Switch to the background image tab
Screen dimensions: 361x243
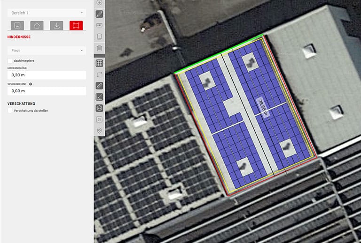click(x=17, y=25)
